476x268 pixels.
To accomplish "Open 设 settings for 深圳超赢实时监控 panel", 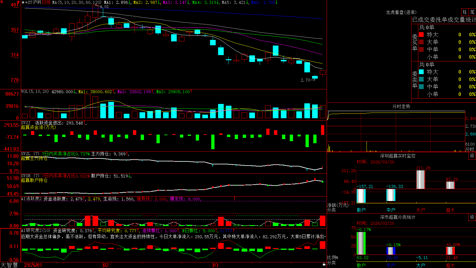I will pos(472,156).
